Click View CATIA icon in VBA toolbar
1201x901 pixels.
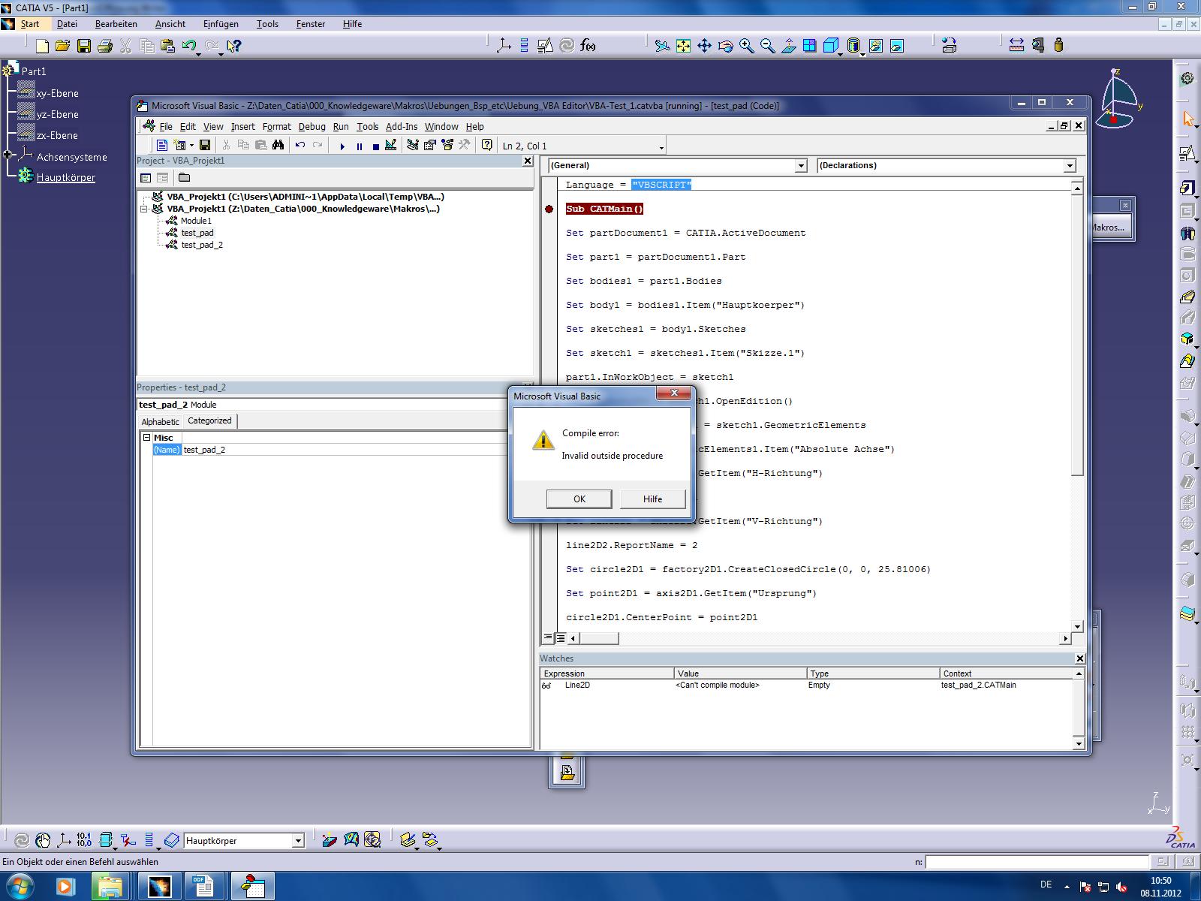(161, 145)
